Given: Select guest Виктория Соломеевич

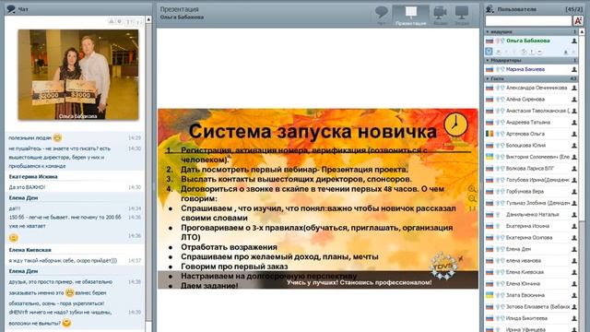Looking at the screenshot, I should tap(537, 157).
